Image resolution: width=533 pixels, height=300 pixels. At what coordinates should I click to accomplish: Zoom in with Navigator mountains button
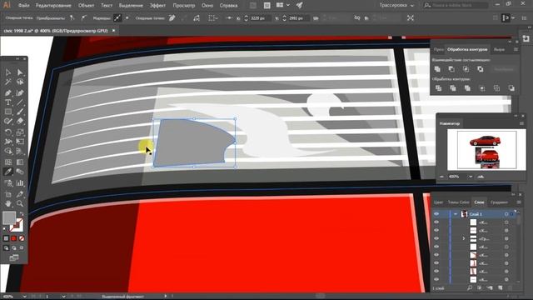tap(481, 177)
